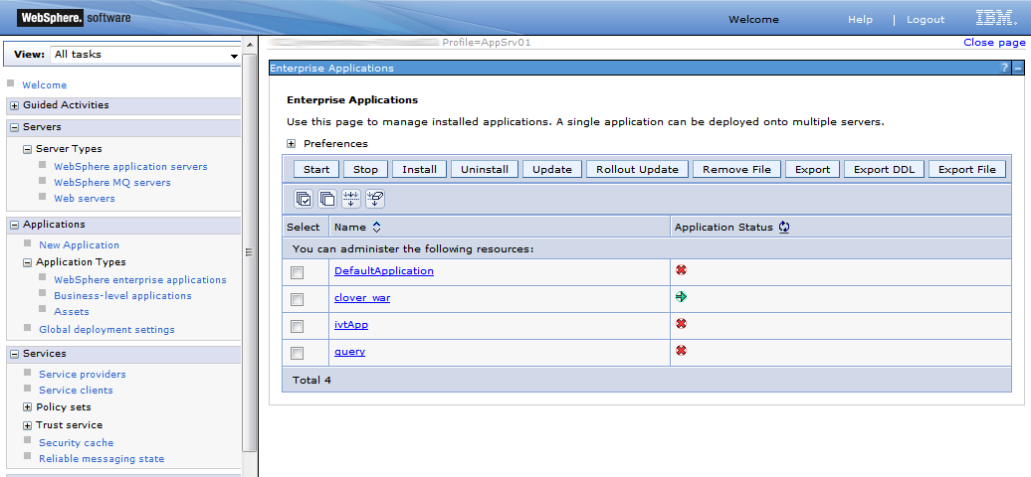
Task: Open Assets navigation item
Action: [x=72, y=311]
